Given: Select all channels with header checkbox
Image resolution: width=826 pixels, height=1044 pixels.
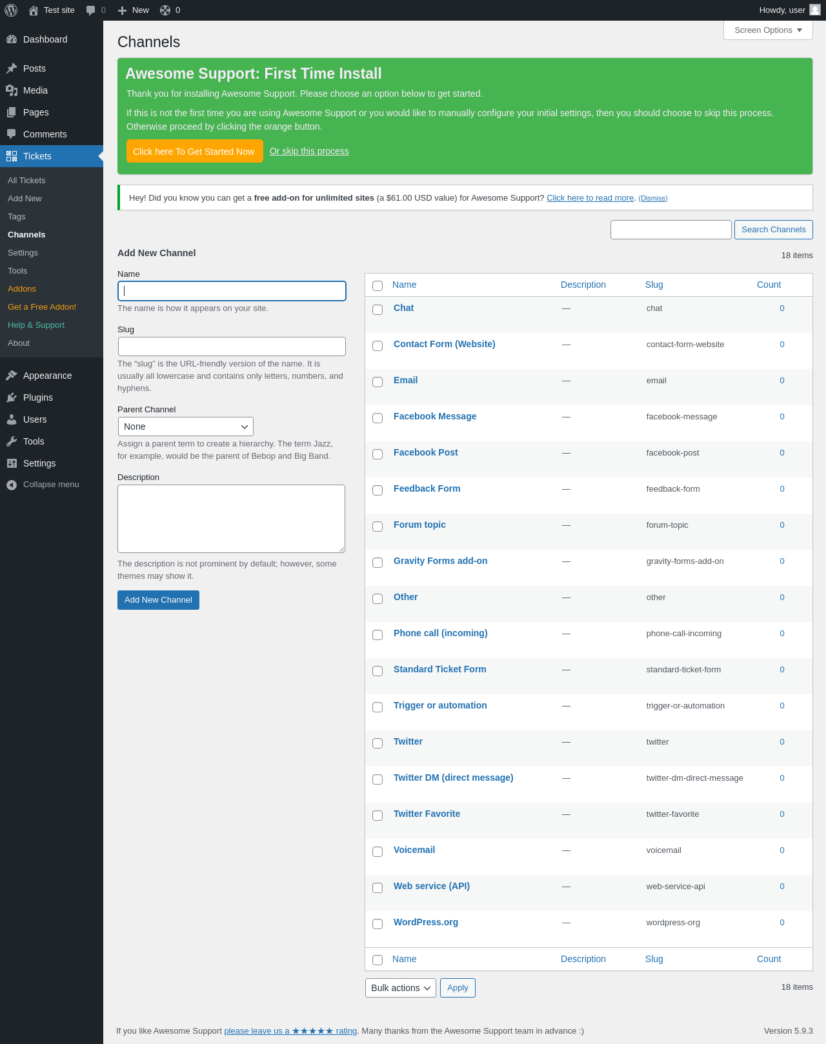Looking at the screenshot, I should 378,286.
